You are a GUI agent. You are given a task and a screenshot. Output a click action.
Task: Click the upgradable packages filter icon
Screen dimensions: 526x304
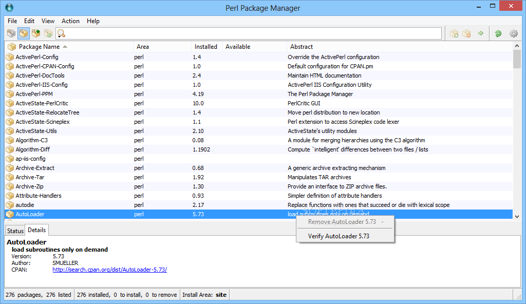click(36, 33)
